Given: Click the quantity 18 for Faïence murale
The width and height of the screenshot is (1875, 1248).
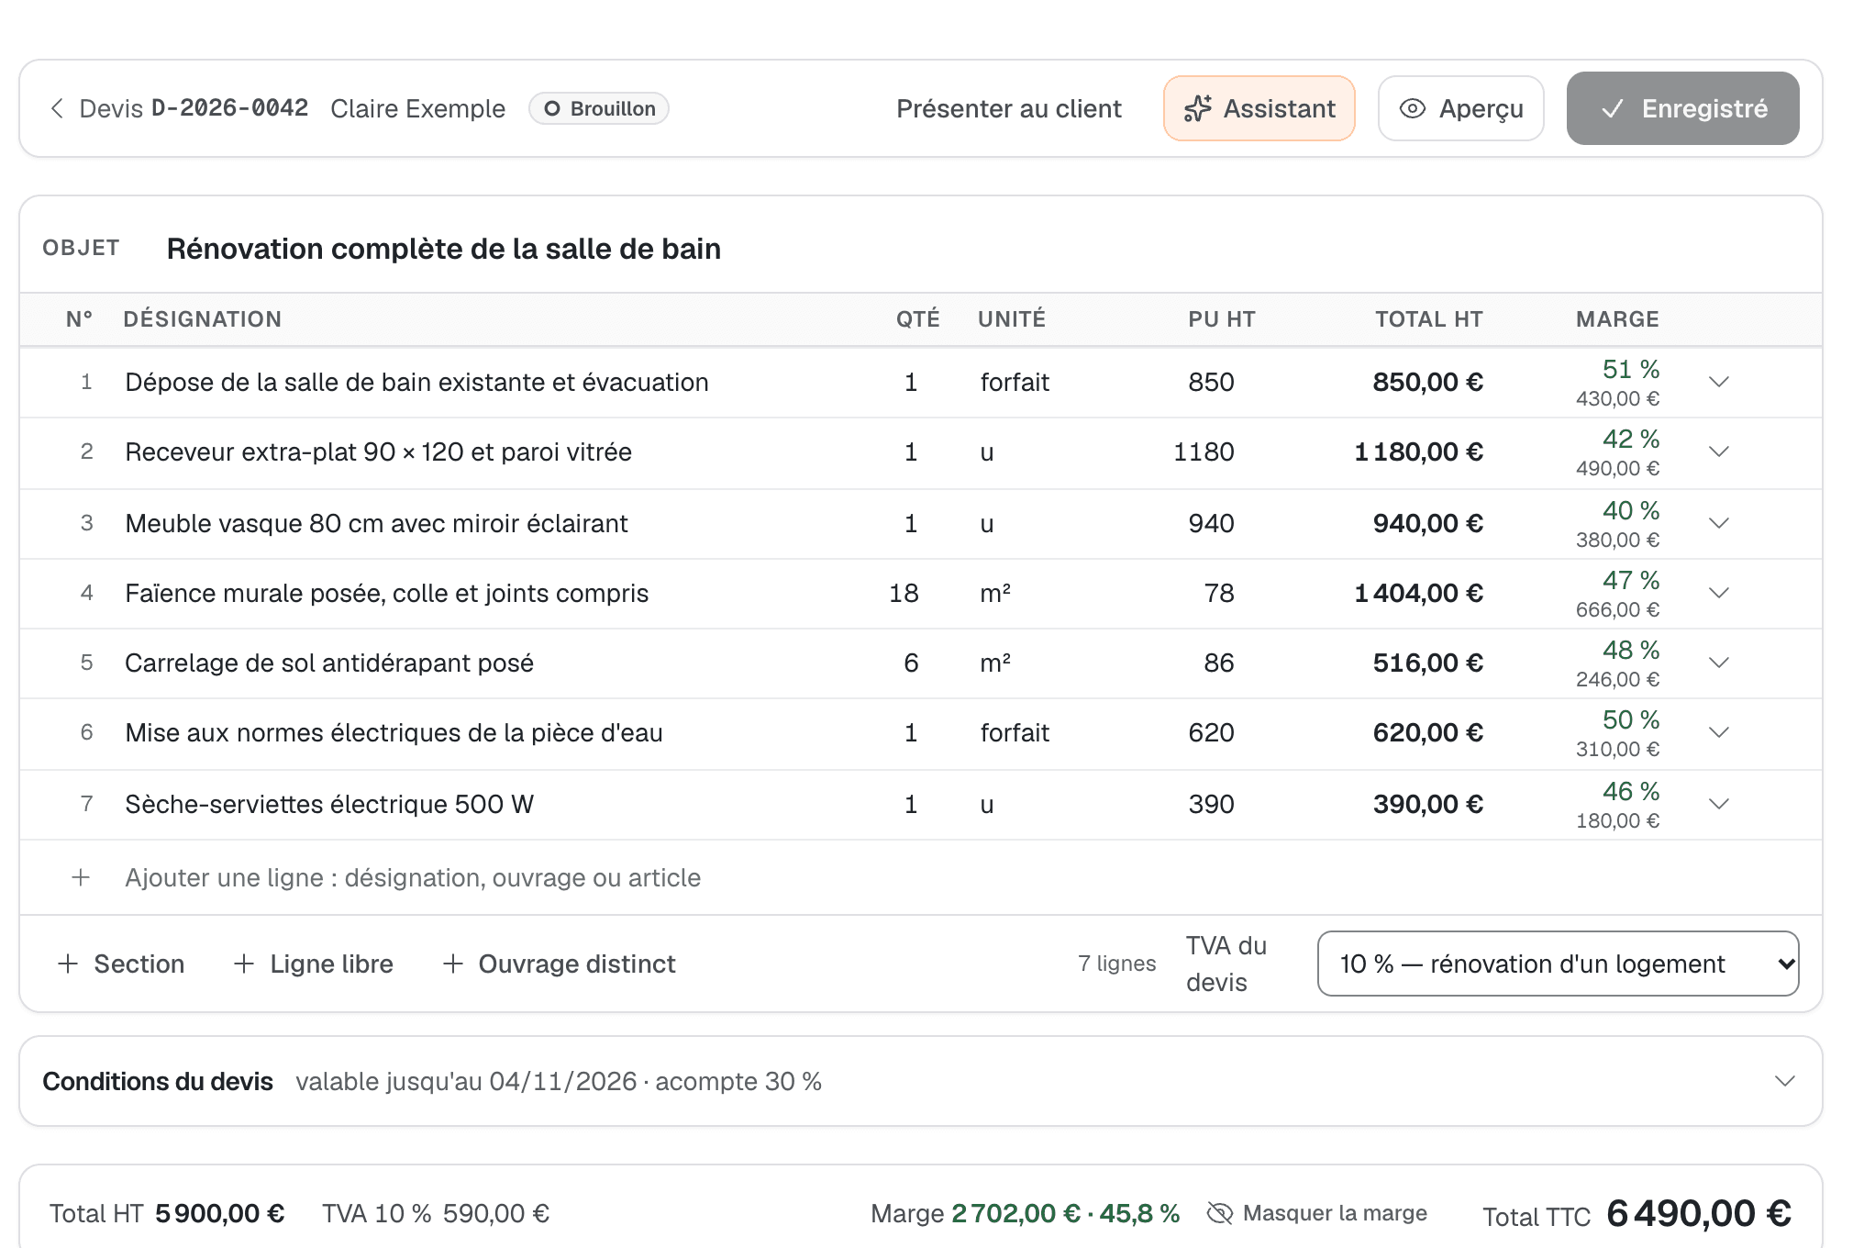Looking at the screenshot, I should point(904,593).
